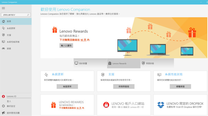Click the gift icon on Lenovo Rewards tab
The height and width of the screenshot is (116, 208).
point(110,63)
